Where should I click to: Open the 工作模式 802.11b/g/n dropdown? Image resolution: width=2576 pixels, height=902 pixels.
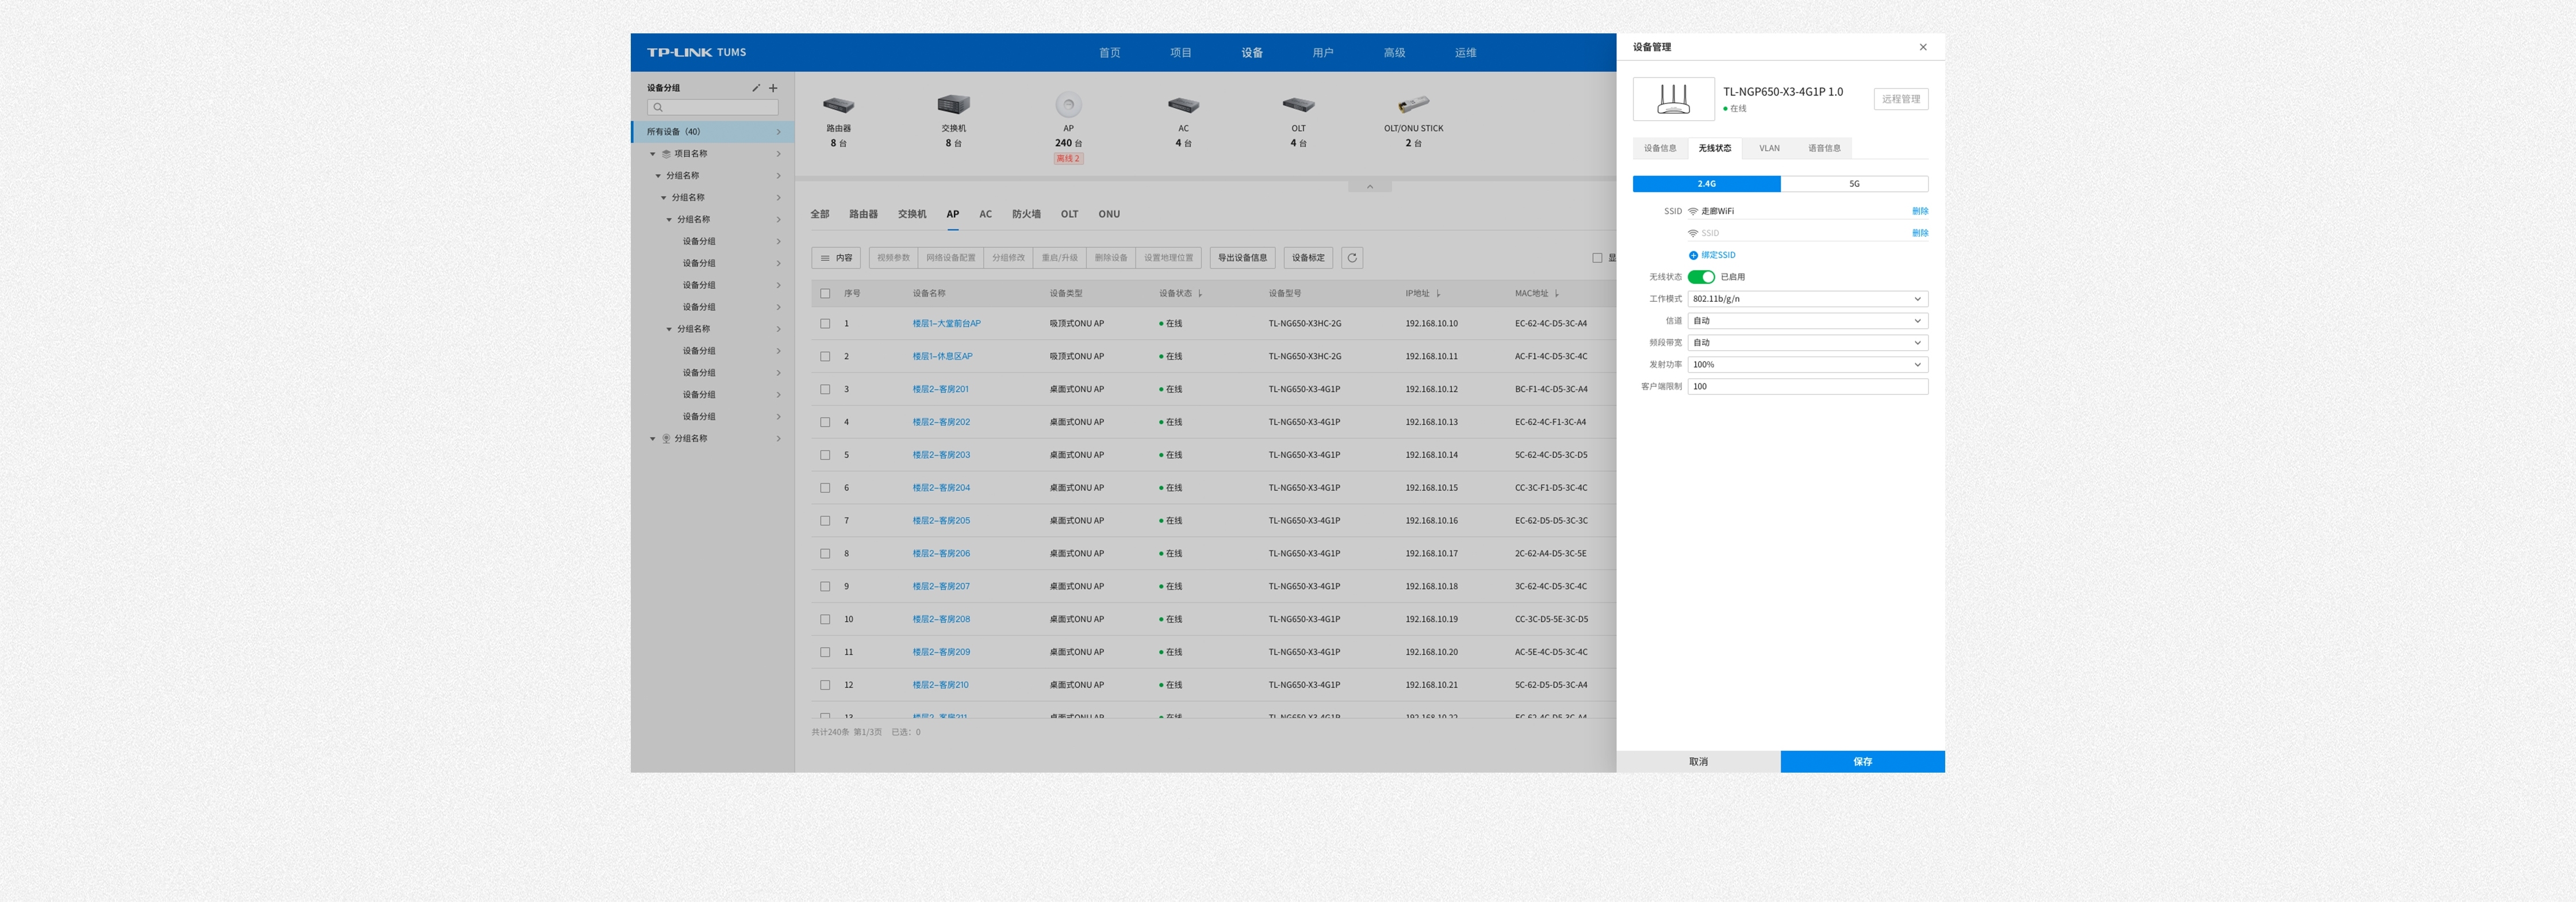pyautogui.click(x=1807, y=299)
